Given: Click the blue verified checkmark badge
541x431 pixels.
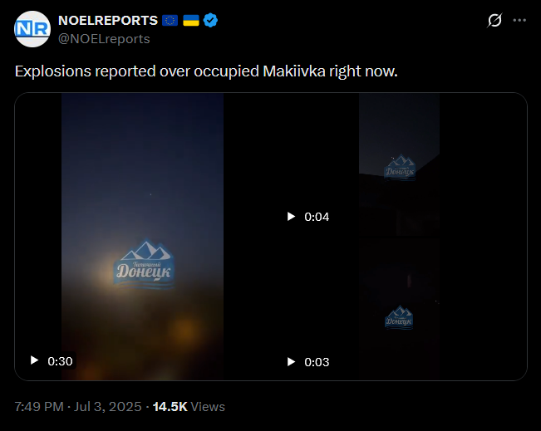Looking at the screenshot, I should click(x=210, y=20).
